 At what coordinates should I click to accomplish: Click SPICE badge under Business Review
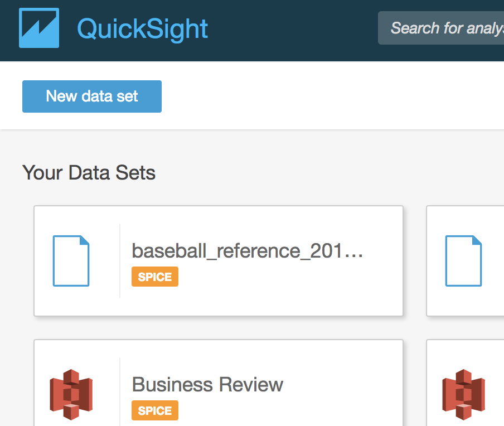(155, 410)
